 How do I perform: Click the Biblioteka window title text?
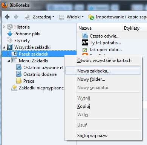19,5
